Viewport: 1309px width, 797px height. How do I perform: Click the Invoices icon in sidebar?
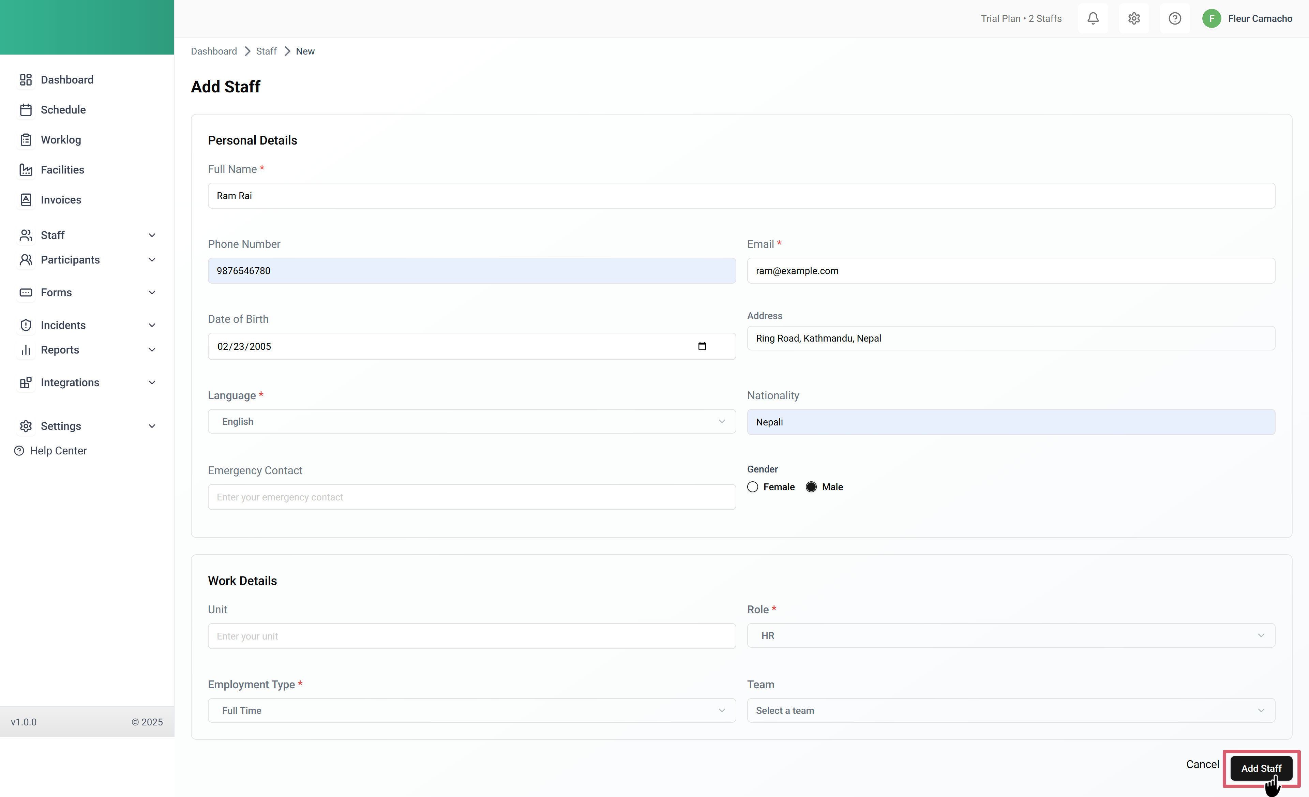click(x=26, y=200)
